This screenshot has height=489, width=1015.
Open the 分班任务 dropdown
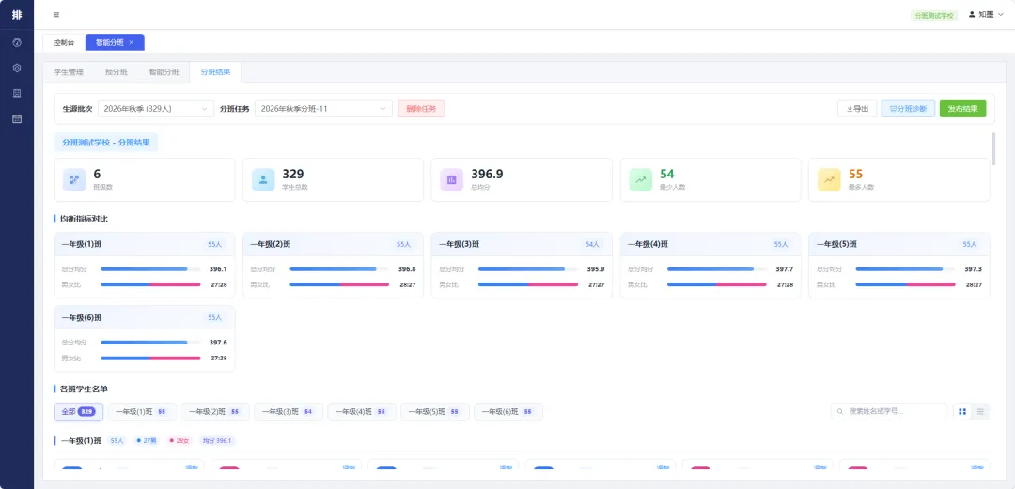pyautogui.click(x=323, y=109)
